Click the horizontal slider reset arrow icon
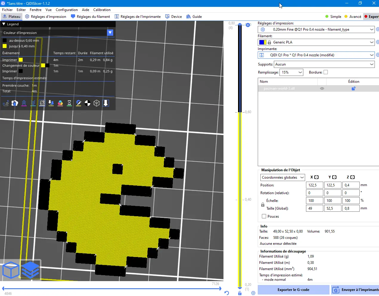This screenshot has height=296, width=379. [227, 293]
